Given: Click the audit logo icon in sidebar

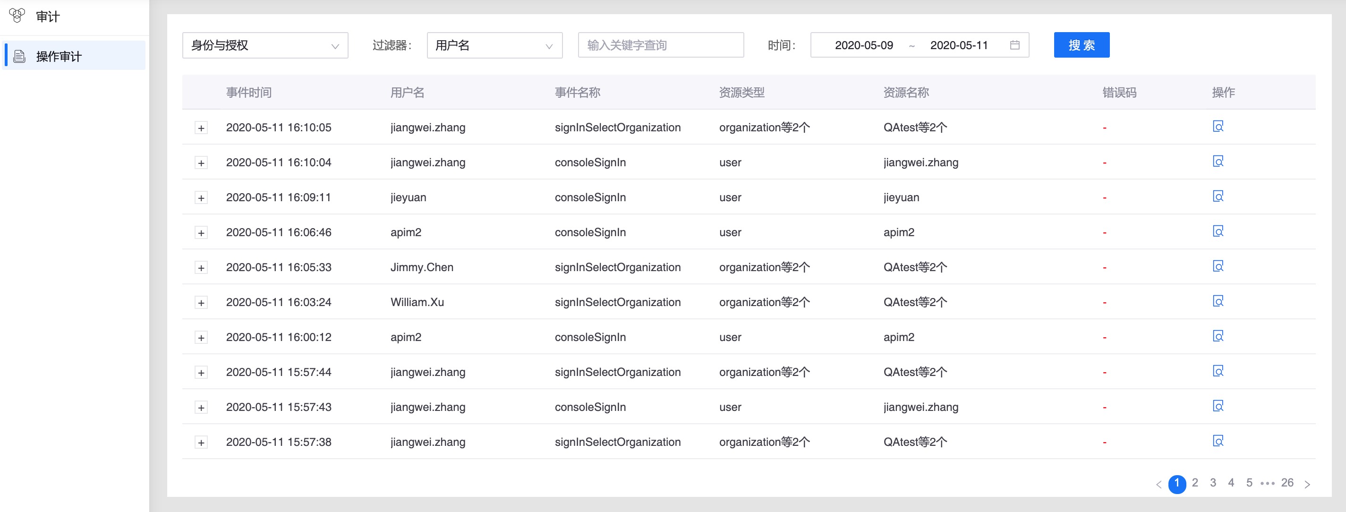Looking at the screenshot, I should coord(17,16).
